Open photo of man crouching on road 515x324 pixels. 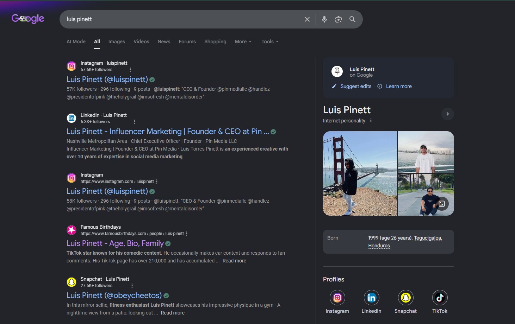426,195
